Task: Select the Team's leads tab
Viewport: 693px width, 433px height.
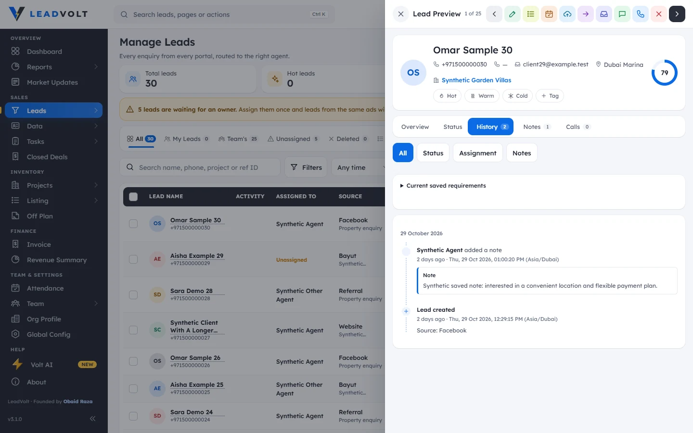Action: coord(238,139)
